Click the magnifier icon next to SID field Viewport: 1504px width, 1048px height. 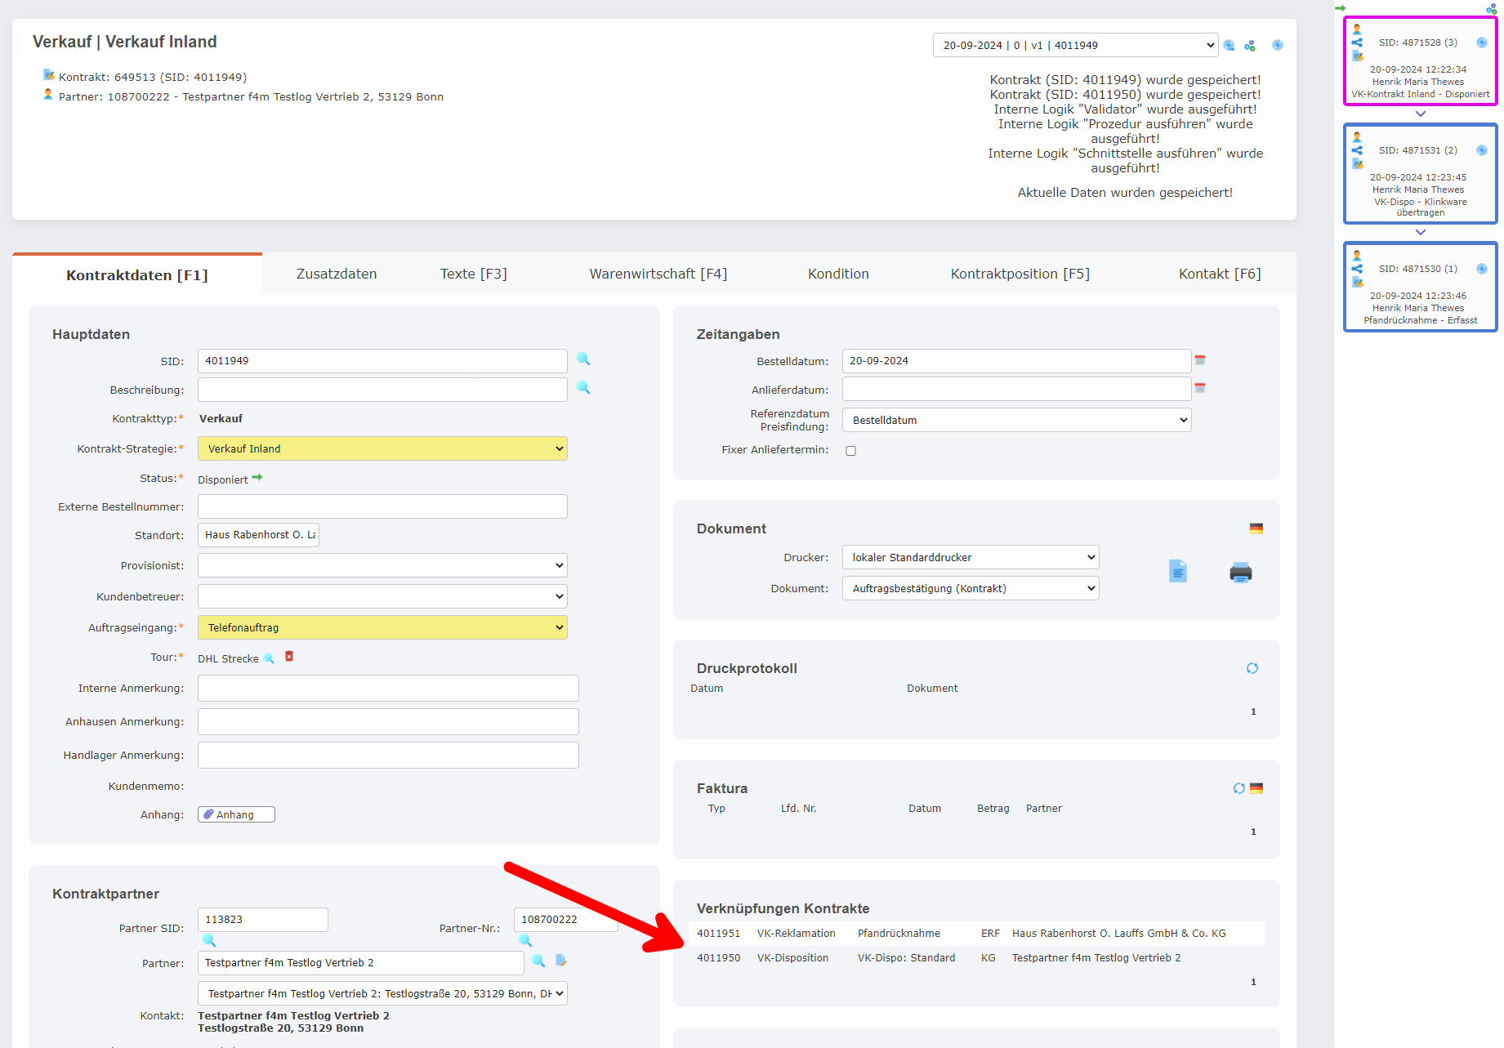coord(583,359)
